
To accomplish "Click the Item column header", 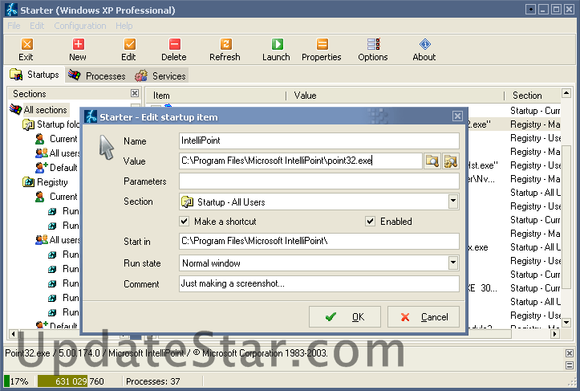I will pos(215,96).
